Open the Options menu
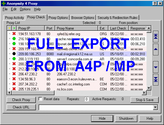 [25, 9]
